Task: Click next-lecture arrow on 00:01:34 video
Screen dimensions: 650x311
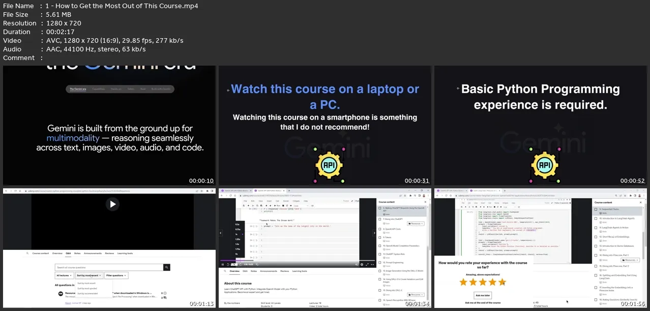Action: [374, 233]
